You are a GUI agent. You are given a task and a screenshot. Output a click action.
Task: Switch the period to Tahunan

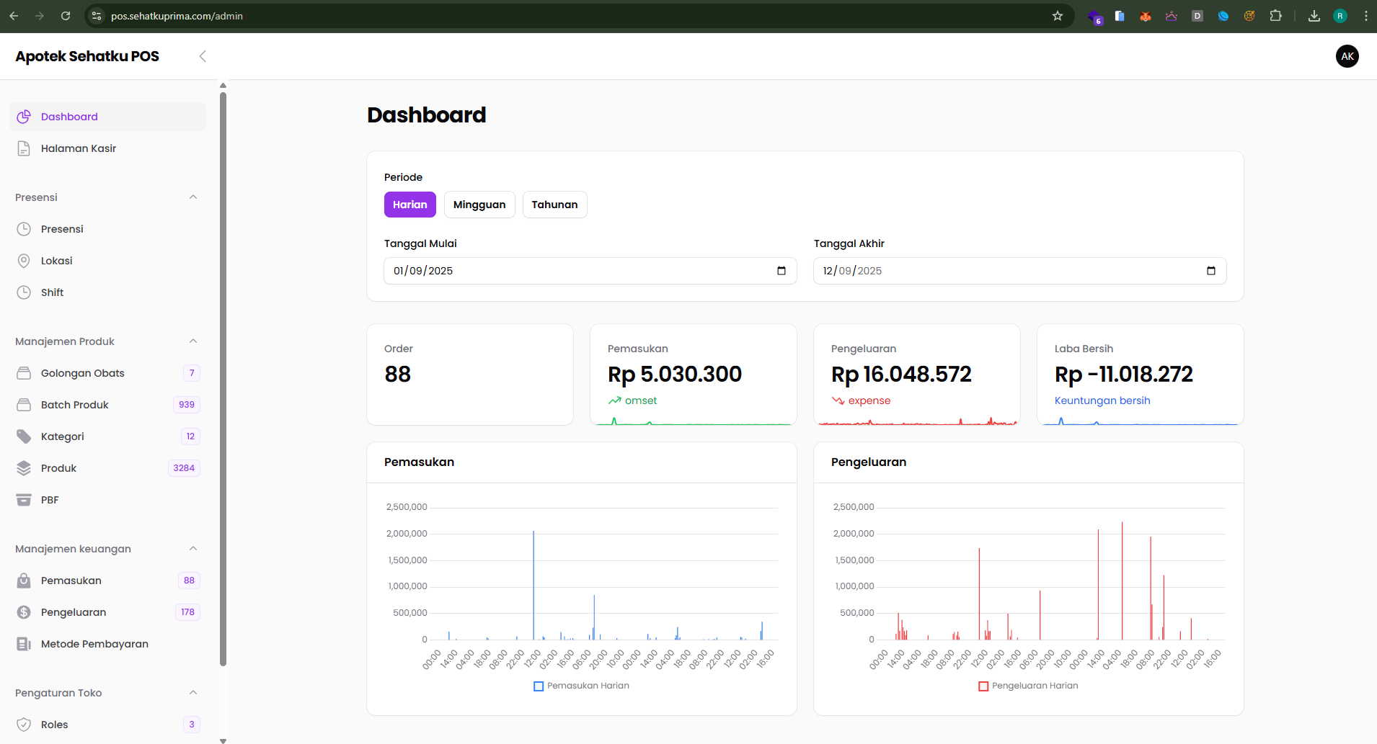tap(554, 205)
